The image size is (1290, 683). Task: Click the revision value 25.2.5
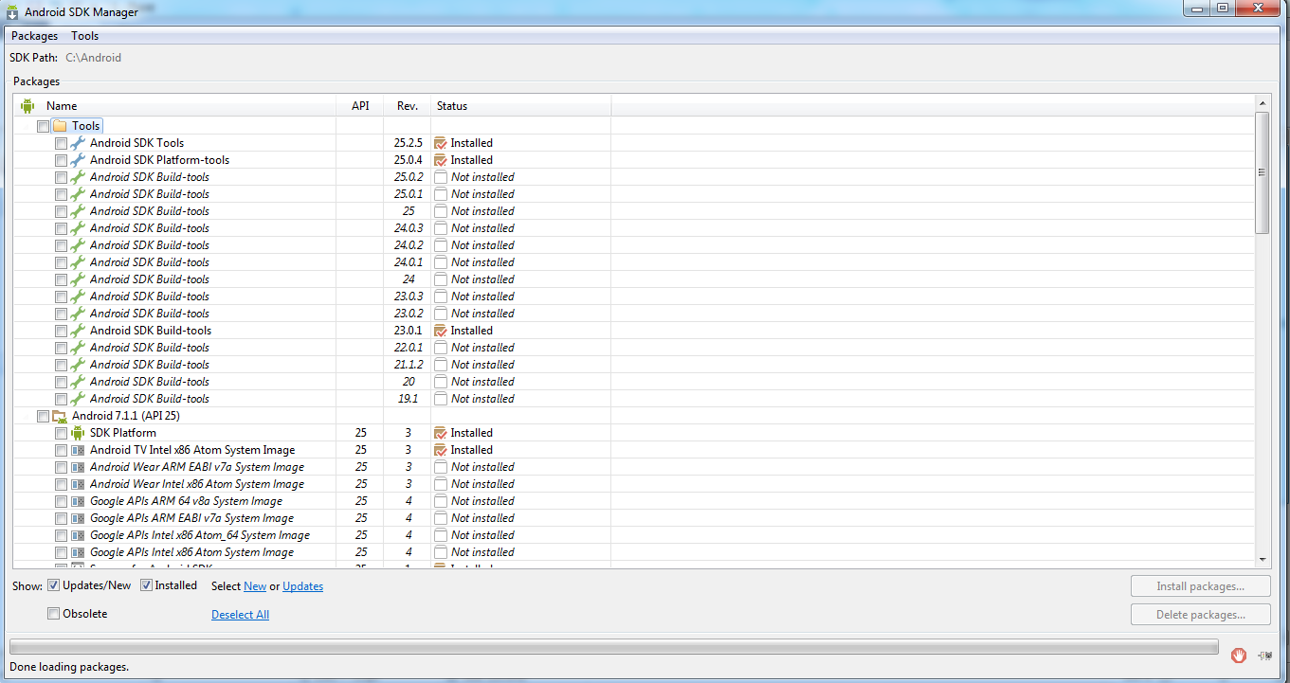click(x=409, y=143)
